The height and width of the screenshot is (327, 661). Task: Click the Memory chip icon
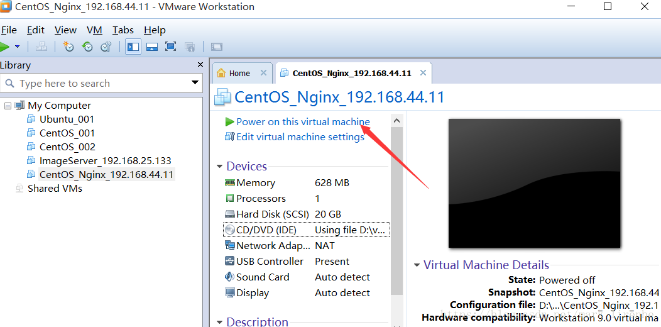coord(230,183)
